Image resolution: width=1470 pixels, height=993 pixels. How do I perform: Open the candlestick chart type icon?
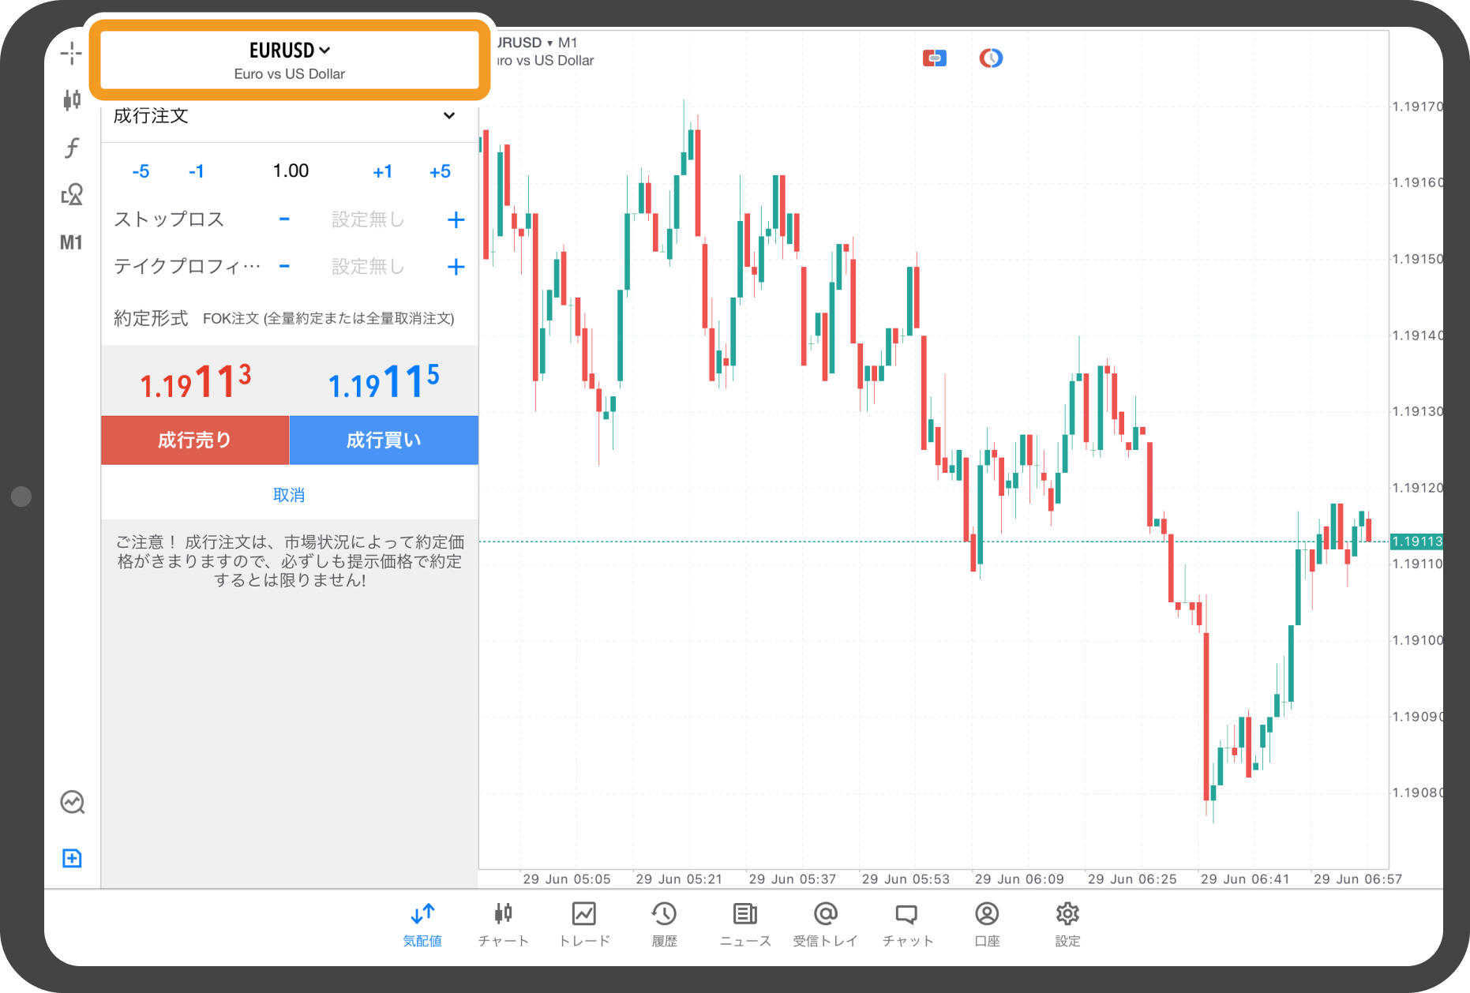(71, 100)
